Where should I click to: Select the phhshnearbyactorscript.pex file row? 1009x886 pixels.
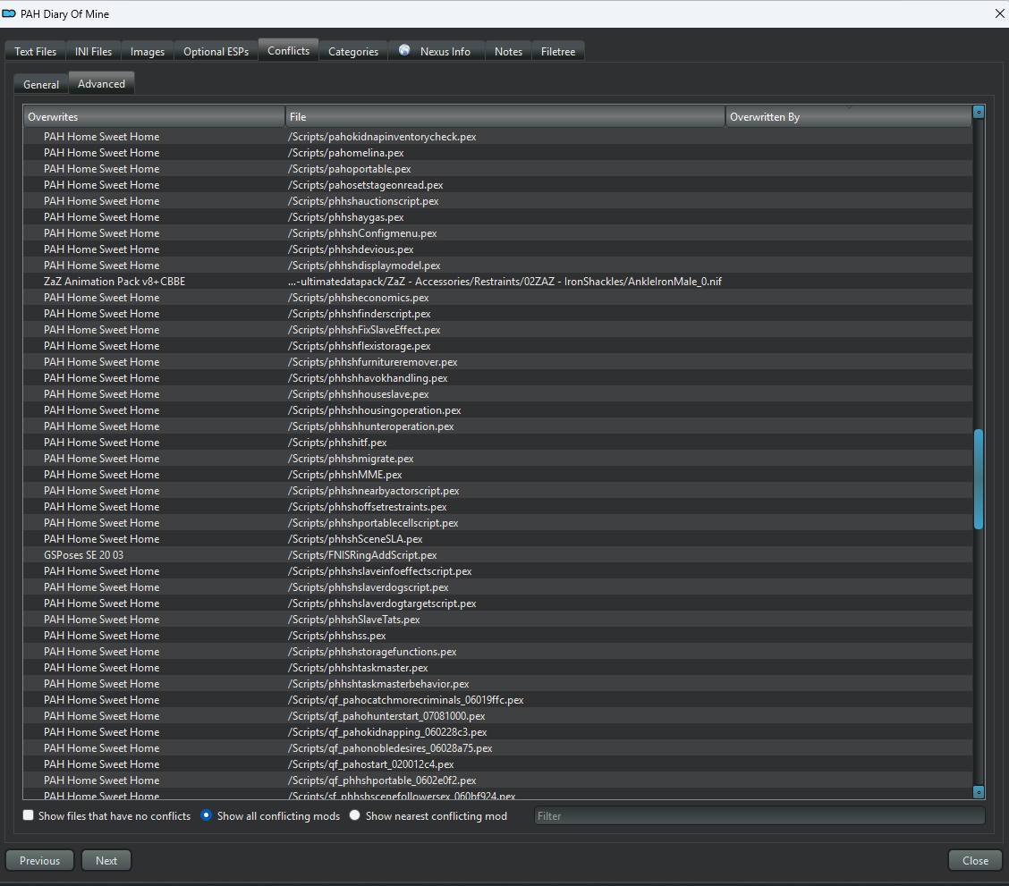pyautogui.click(x=497, y=490)
